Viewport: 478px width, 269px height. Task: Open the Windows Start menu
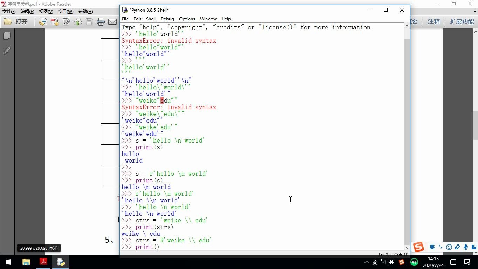pyautogui.click(x=8, y=262)
